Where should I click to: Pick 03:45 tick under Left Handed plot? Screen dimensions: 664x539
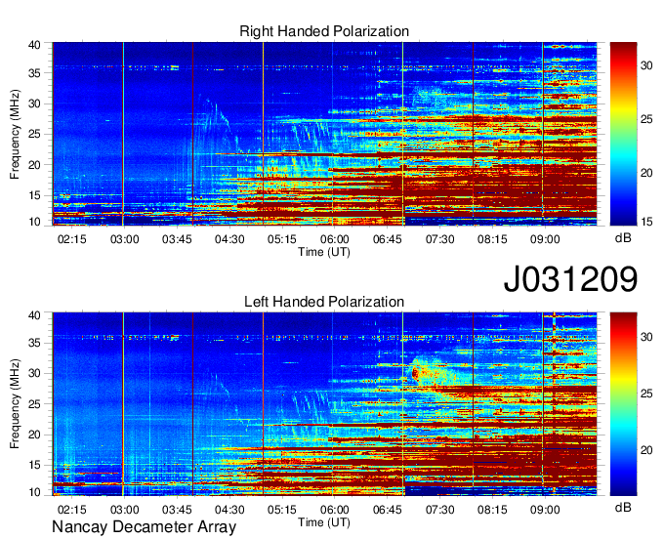[177, 510]
